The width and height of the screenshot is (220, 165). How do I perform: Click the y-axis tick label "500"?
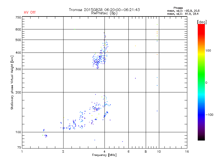(x=18, y=40)
